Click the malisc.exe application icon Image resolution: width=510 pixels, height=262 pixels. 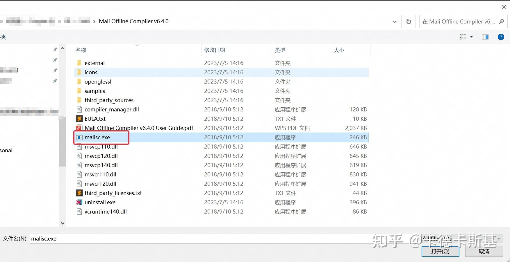[79, 137]
